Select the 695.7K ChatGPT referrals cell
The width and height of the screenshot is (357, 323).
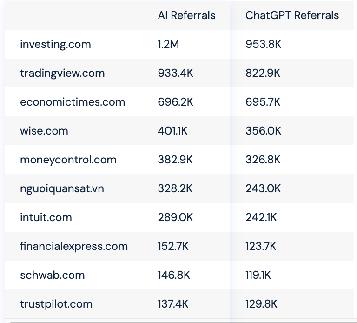pyautogui.click(x=263, y=102)
